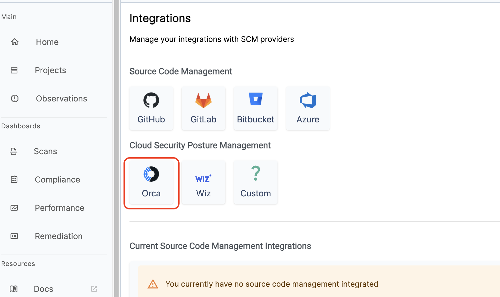Click the GitLab fox logo
This screenshot has width=500, height=297.
(x=203, y=100)
